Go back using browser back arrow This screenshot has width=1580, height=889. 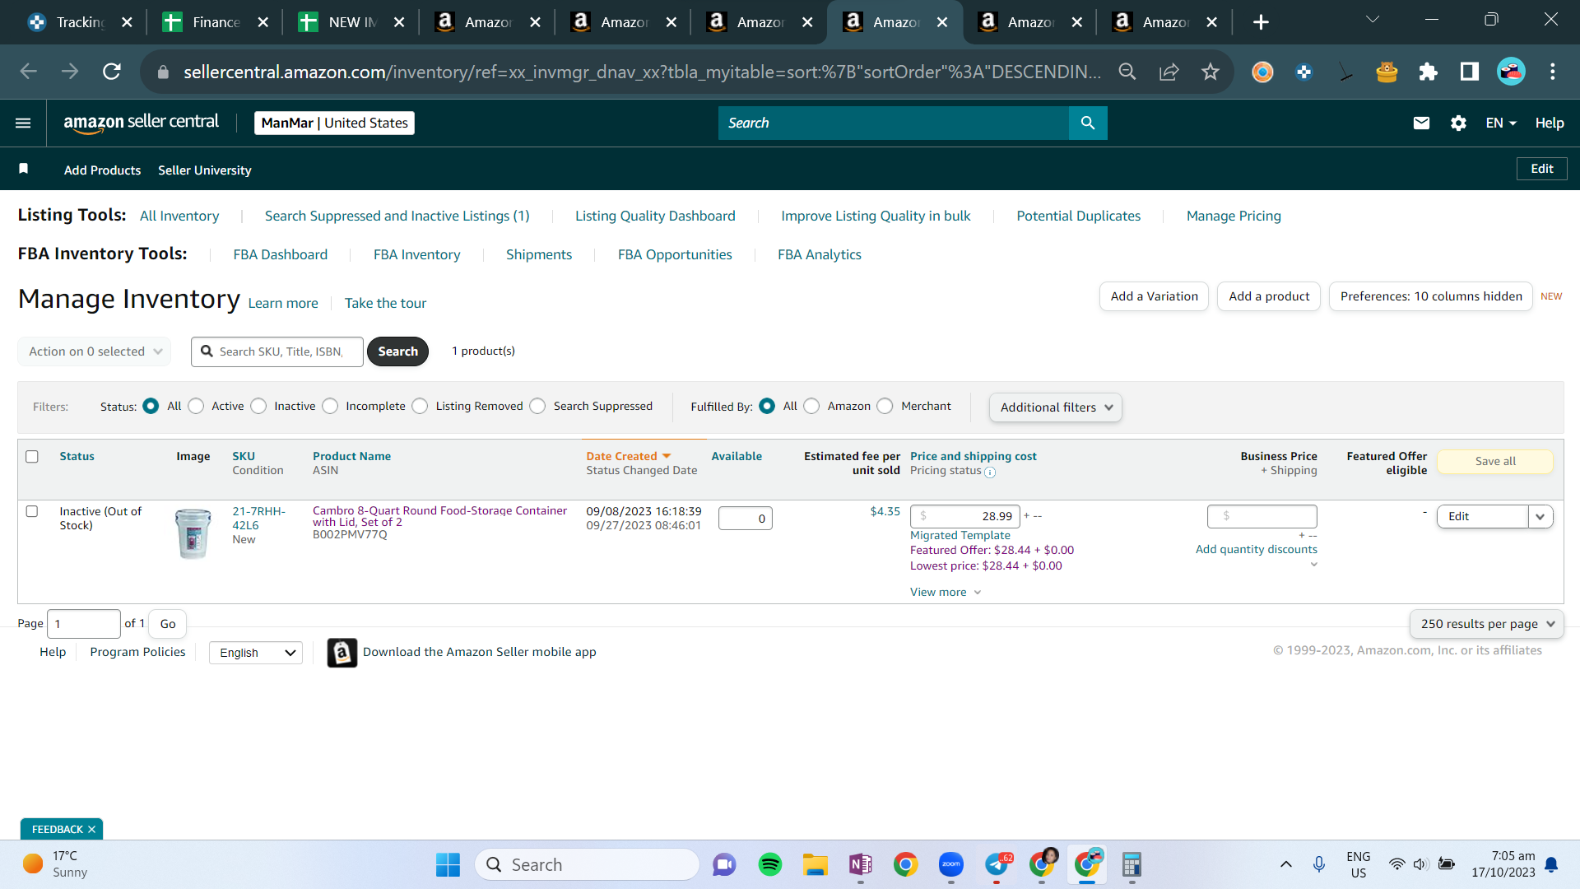[x=29, y=72]
